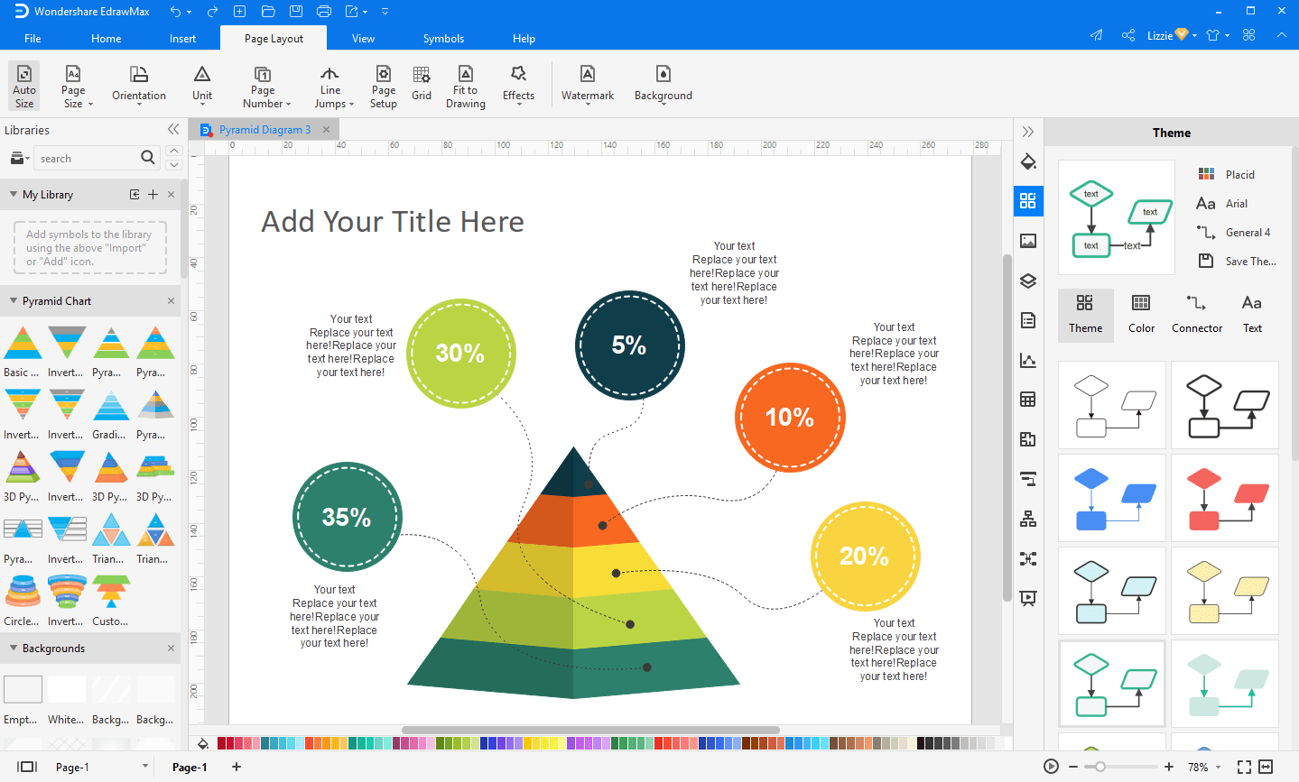The height and width of the screenshot is (782, 1299).
Task: Switch to the Insert ribbon tab
Action: (x=182, y=39)
